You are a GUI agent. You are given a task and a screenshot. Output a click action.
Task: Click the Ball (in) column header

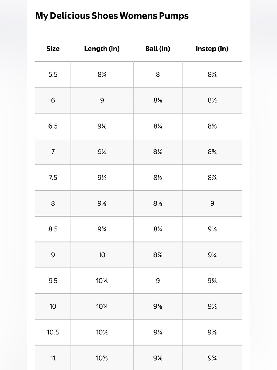click(x=158, y=49)
